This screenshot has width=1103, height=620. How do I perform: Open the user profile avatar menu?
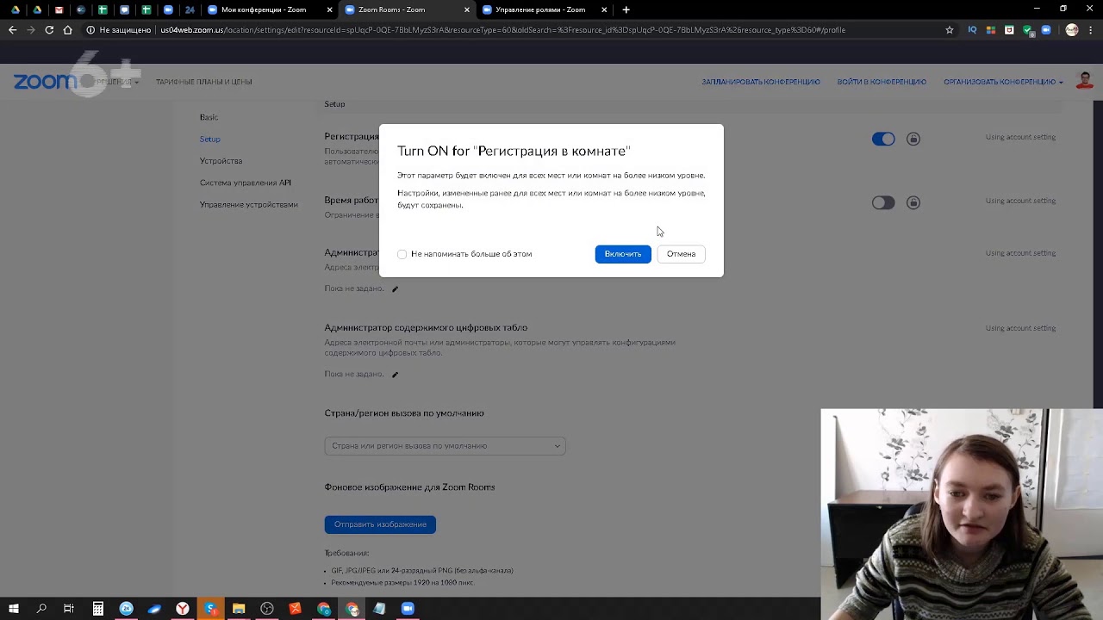click(1085, 81)
